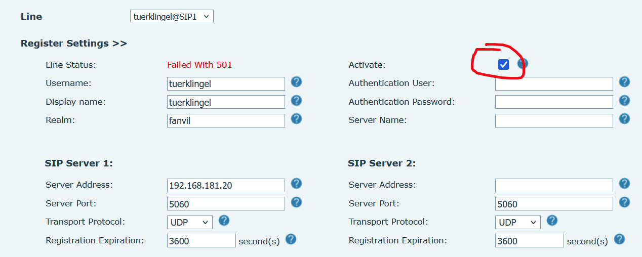
Task: Click SIP Server 1 address field 192.168.181.20
Action: [226, 186]
